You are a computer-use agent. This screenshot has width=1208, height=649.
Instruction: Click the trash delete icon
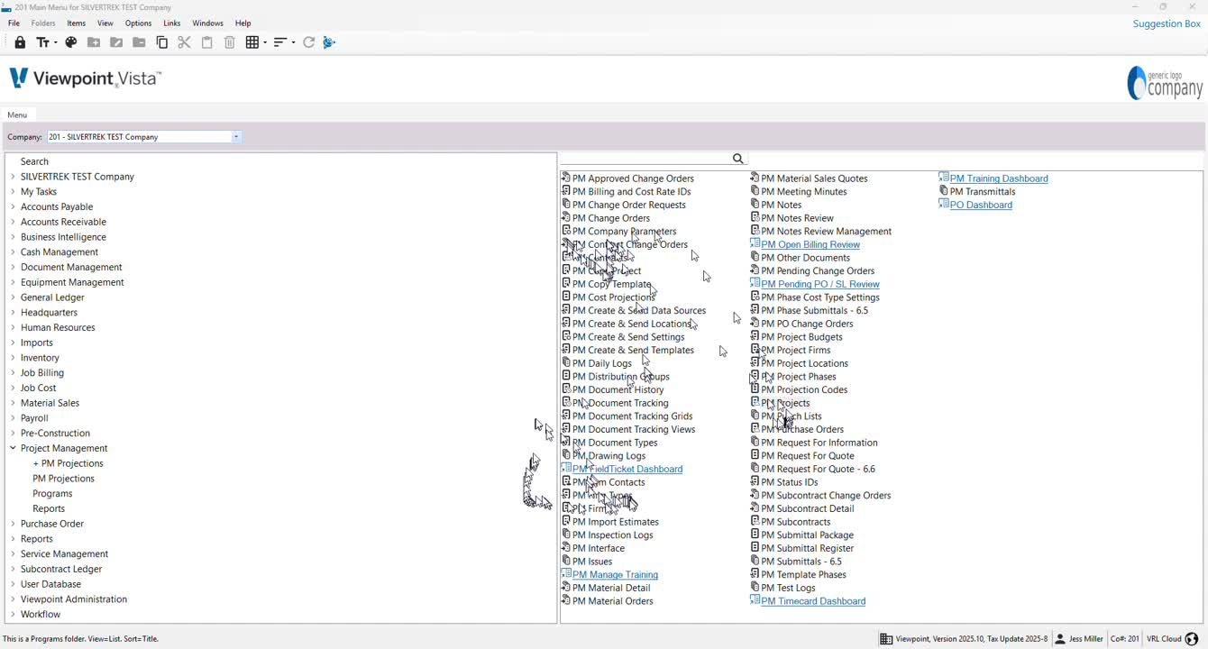coord(230,42)
